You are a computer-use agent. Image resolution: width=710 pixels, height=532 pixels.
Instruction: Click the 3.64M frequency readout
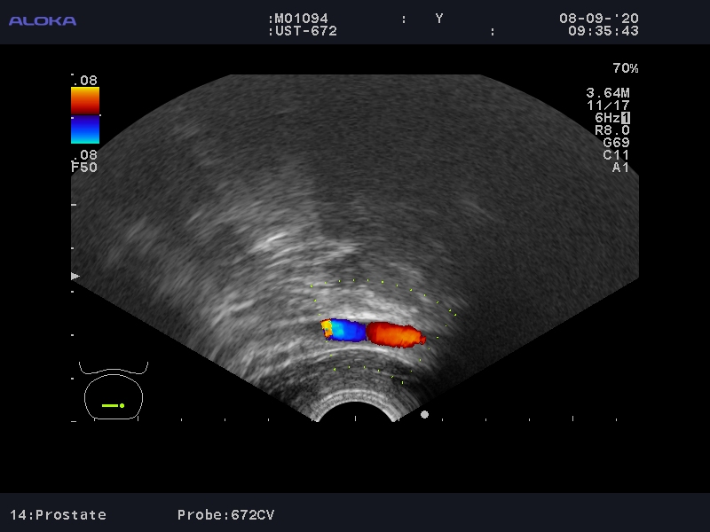tap(608, 93)
